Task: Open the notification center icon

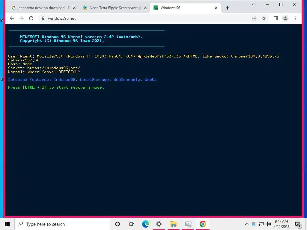Action: (x=297, y=224)
